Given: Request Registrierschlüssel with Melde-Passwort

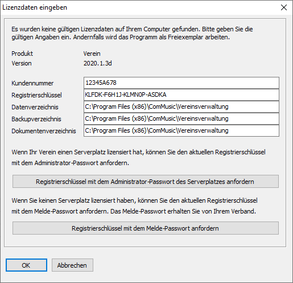Looking at the screenshot, I should tap(146, 228).
